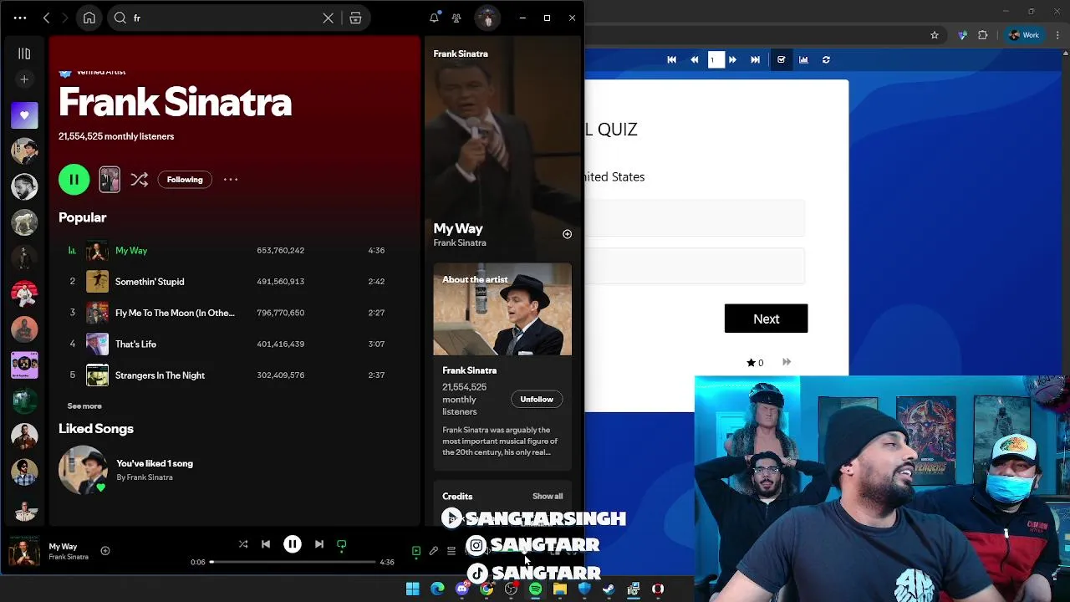Jump to first quiz page in browser

671,59
